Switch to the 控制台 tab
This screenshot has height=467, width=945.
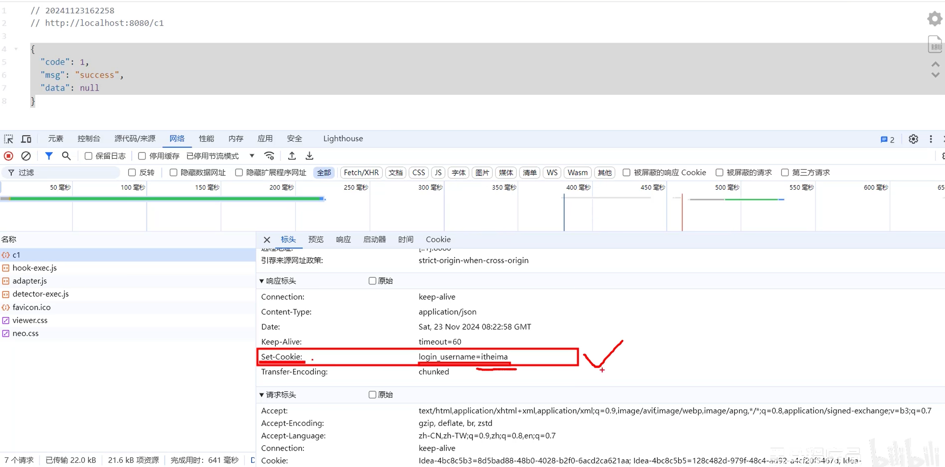point(88,139)
